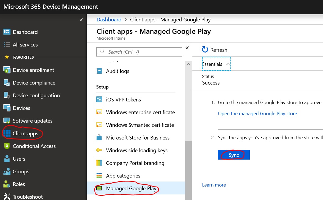Viewport: 323px width, 200px height.
Task: Select the Audit logs icon
Action: tap(99, 71)
